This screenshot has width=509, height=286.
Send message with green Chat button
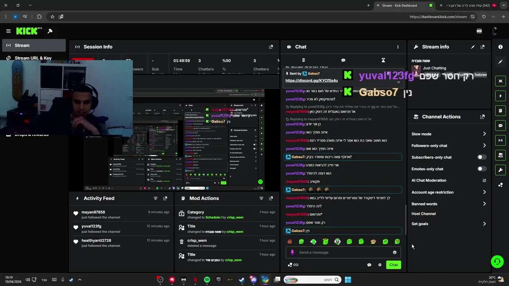click(x=393, y=265)
